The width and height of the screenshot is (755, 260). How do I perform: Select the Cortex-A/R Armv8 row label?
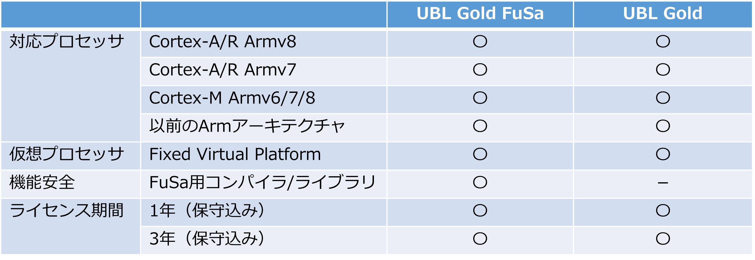pyautogui.click(x=222, y=41)
